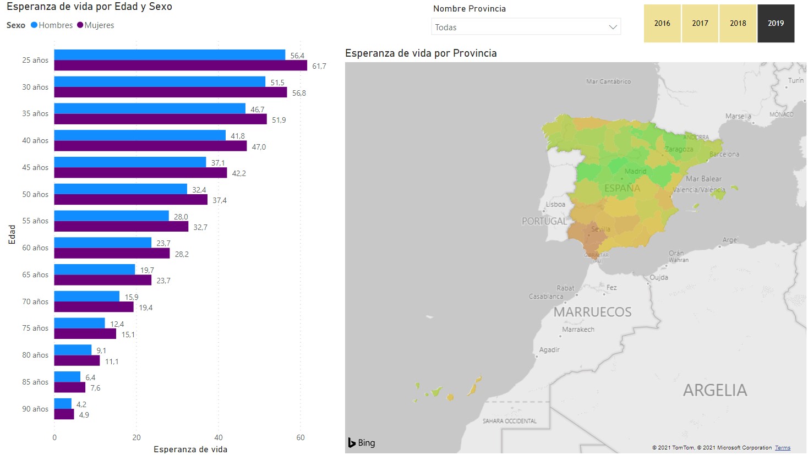Click the Madrid label on the map
The width and height of the screenshot is (808, 455).
tap(635, 171)
